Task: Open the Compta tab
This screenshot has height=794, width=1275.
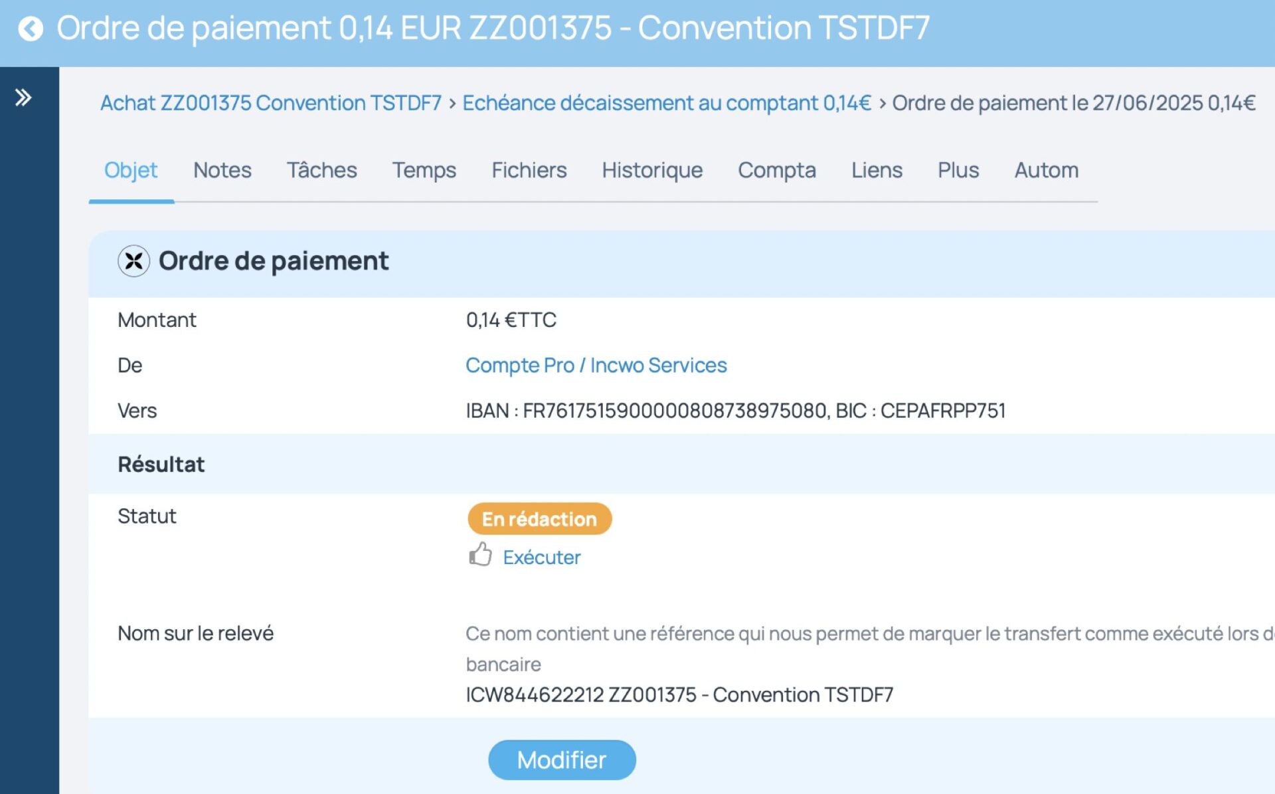Action: 777,170
